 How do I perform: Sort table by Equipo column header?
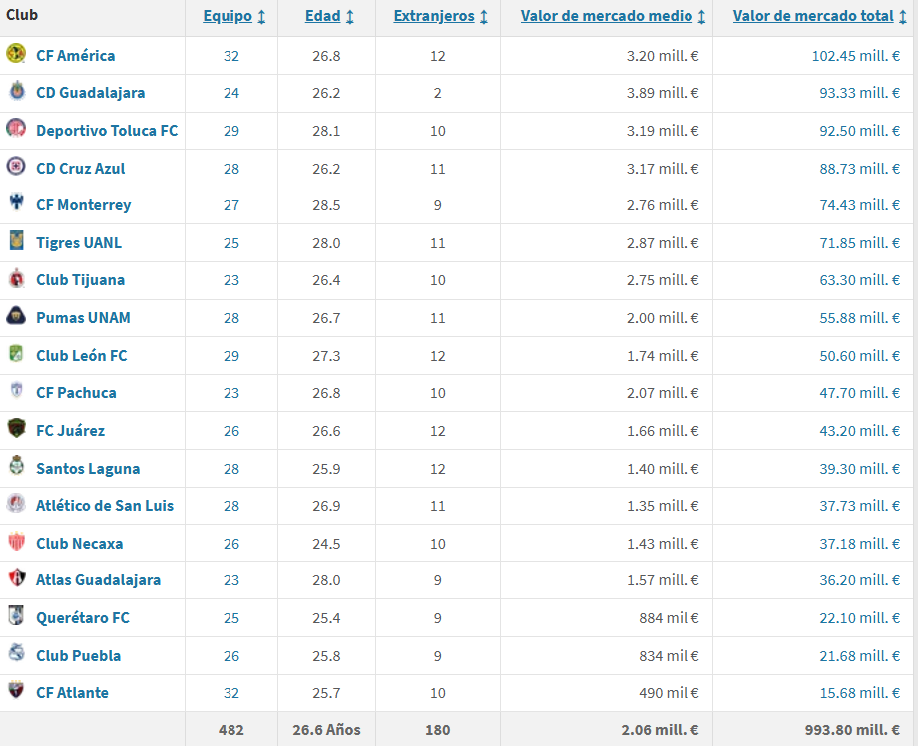pos(228,16)
